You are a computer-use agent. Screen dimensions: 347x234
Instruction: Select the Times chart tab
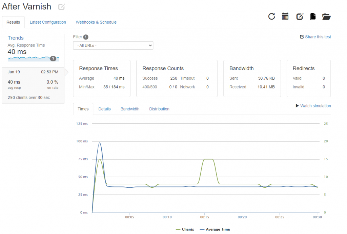(83, 109)
